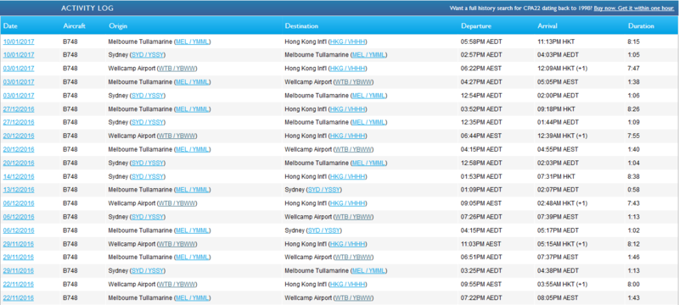Click the Aircraft column header
679x305 pixels.
tap(74, 26)
